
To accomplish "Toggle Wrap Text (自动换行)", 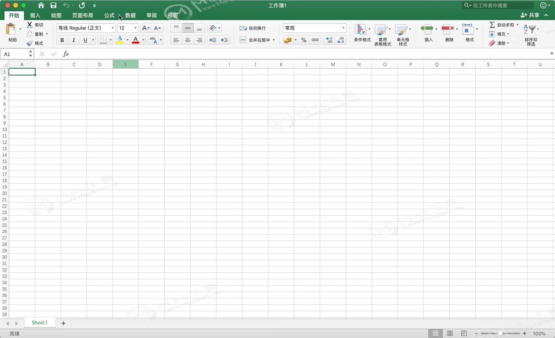I will (252, 28).
